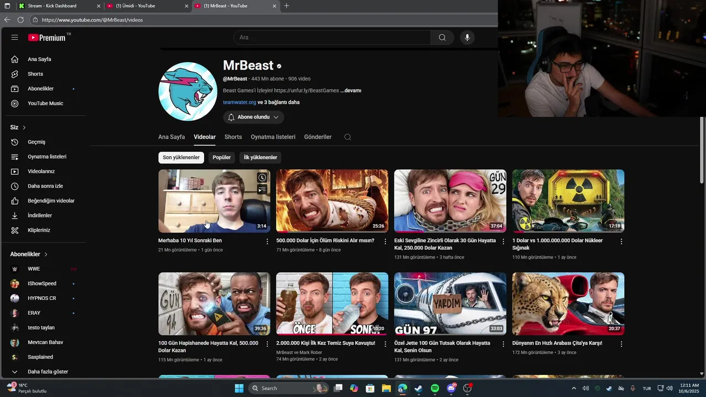This screenshot has width=706, height=397.
Task: Select İlk yüklenenler filter chip
Action: tap(260, 158)
